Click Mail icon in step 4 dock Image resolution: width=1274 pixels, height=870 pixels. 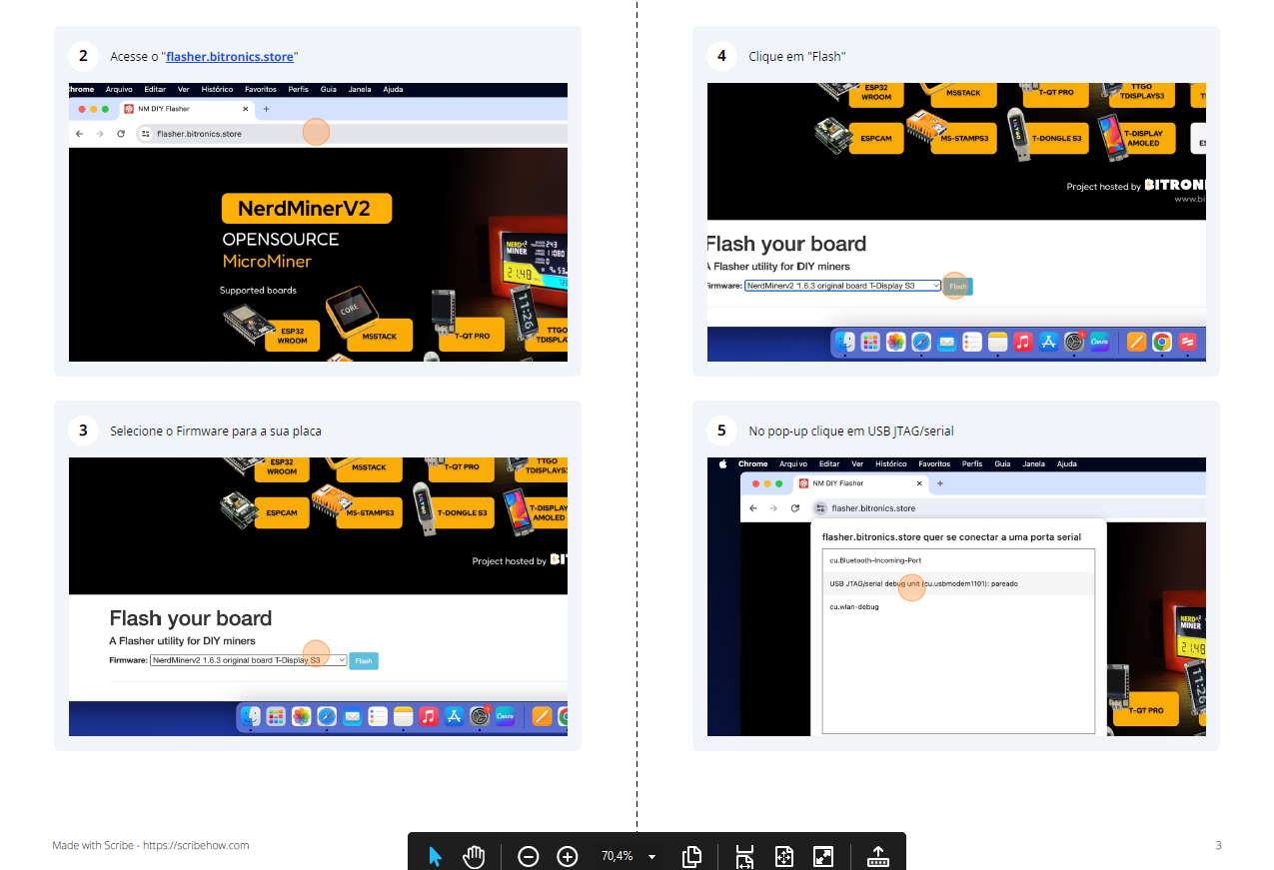[946, 342]
